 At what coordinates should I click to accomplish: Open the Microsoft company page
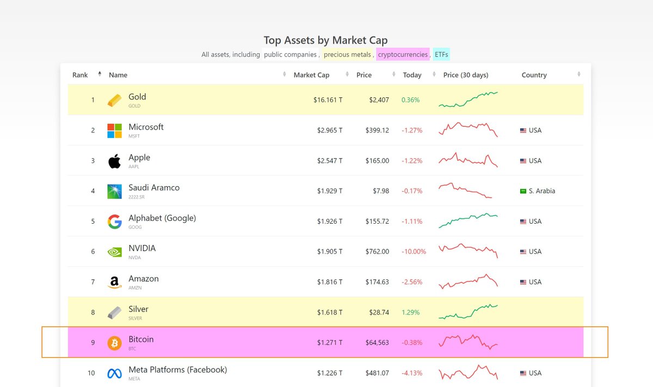click(x=146, y=127)
